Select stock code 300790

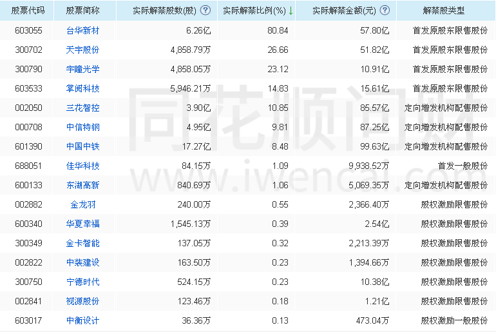(28, 69)
